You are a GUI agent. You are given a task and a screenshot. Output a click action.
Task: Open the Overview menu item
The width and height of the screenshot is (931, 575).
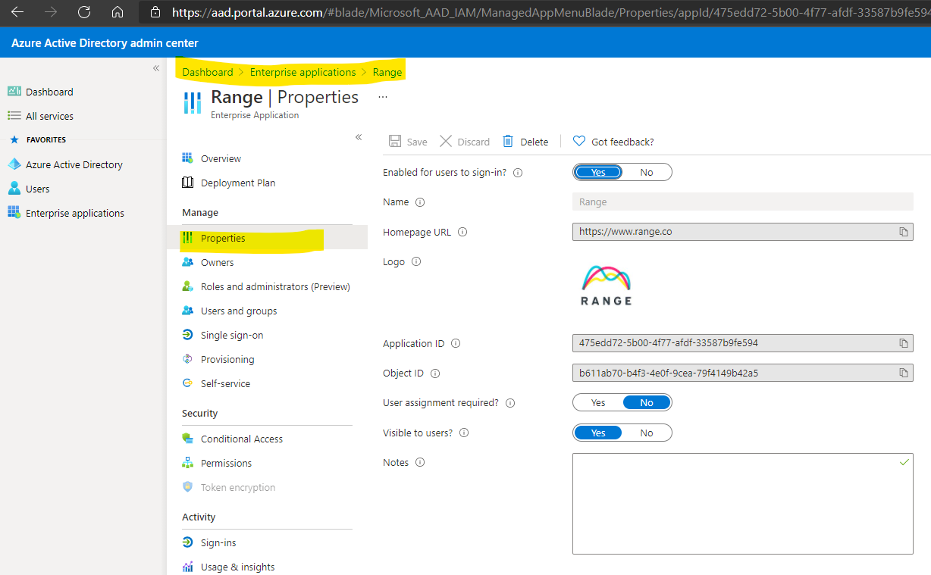(x=221, y=158)
